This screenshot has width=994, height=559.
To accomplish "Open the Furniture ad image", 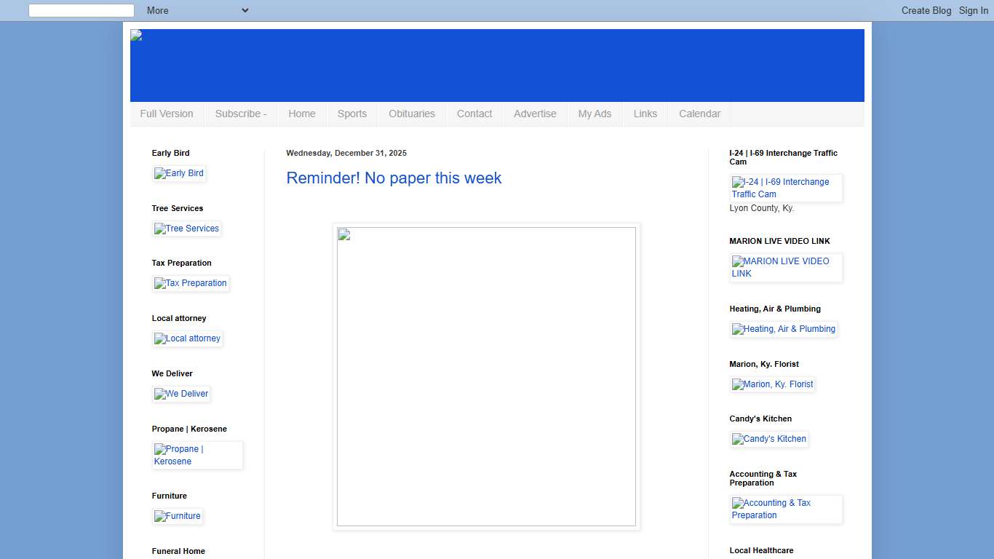I will (178, 516).
